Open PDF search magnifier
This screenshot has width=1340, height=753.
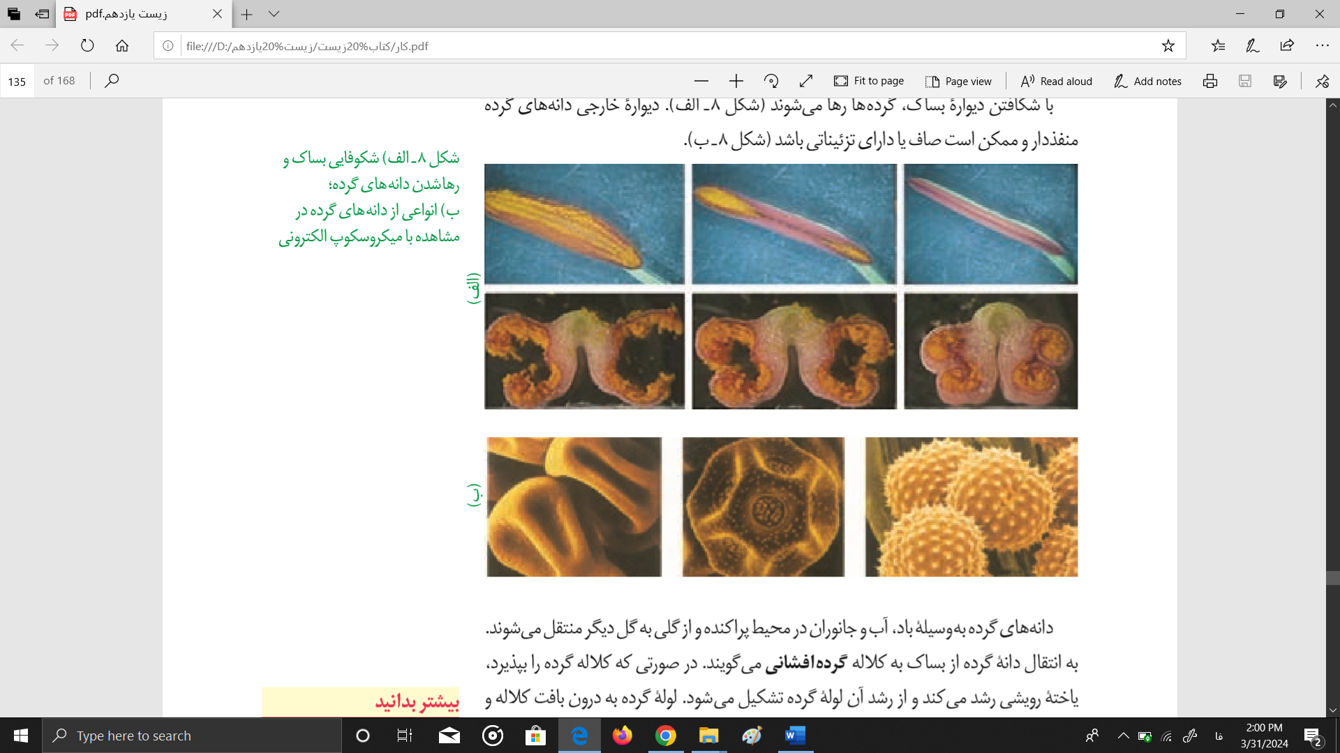point(112,81)
